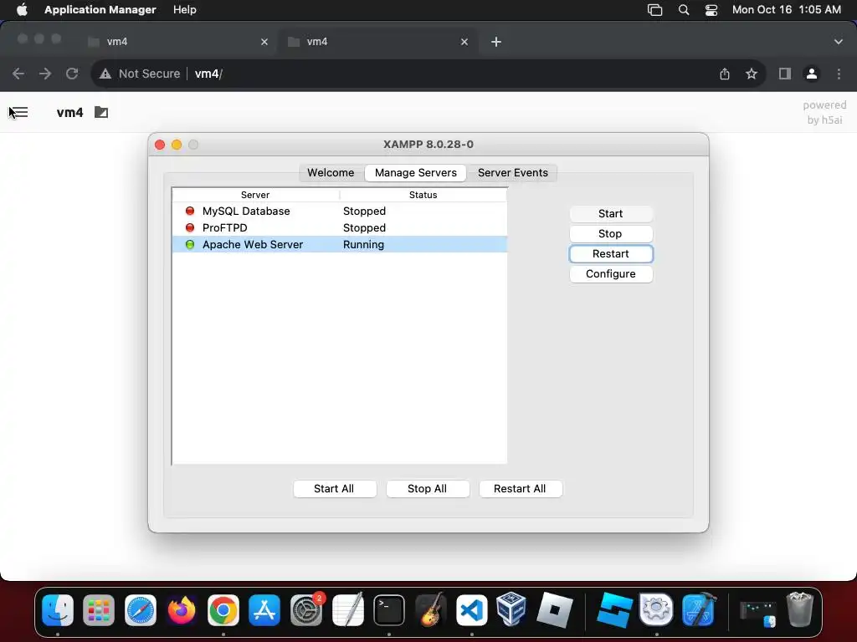Click the vm4 breadcrumb folder name

[x=70, y=113]
